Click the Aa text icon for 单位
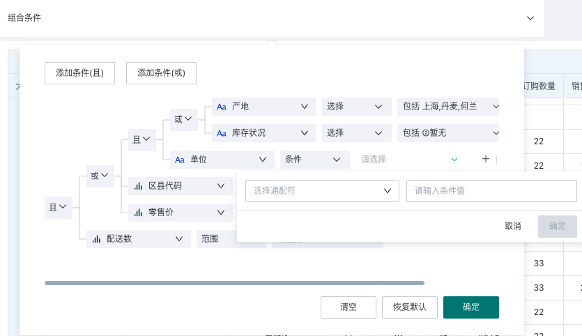Image resolution: width=582 pixels, height=336 pixels. [x=180, y=160]
